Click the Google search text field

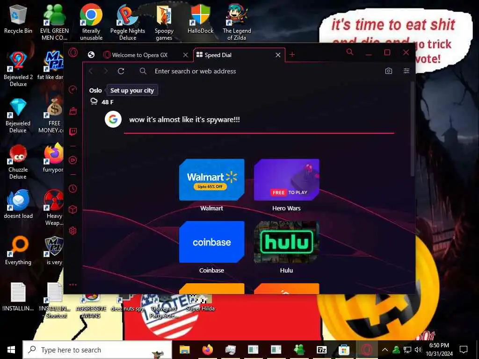[x=260, y=119]
